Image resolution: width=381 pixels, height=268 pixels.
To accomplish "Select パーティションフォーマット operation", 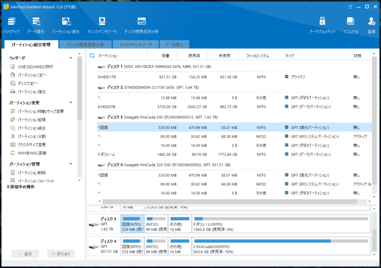I will (32, 181).
